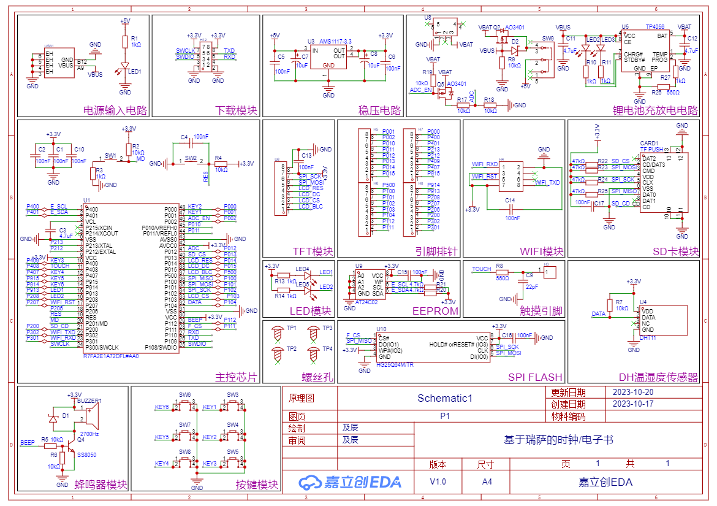Click the 下载模块 section title
717x506 pixels.
click(237, 111)
